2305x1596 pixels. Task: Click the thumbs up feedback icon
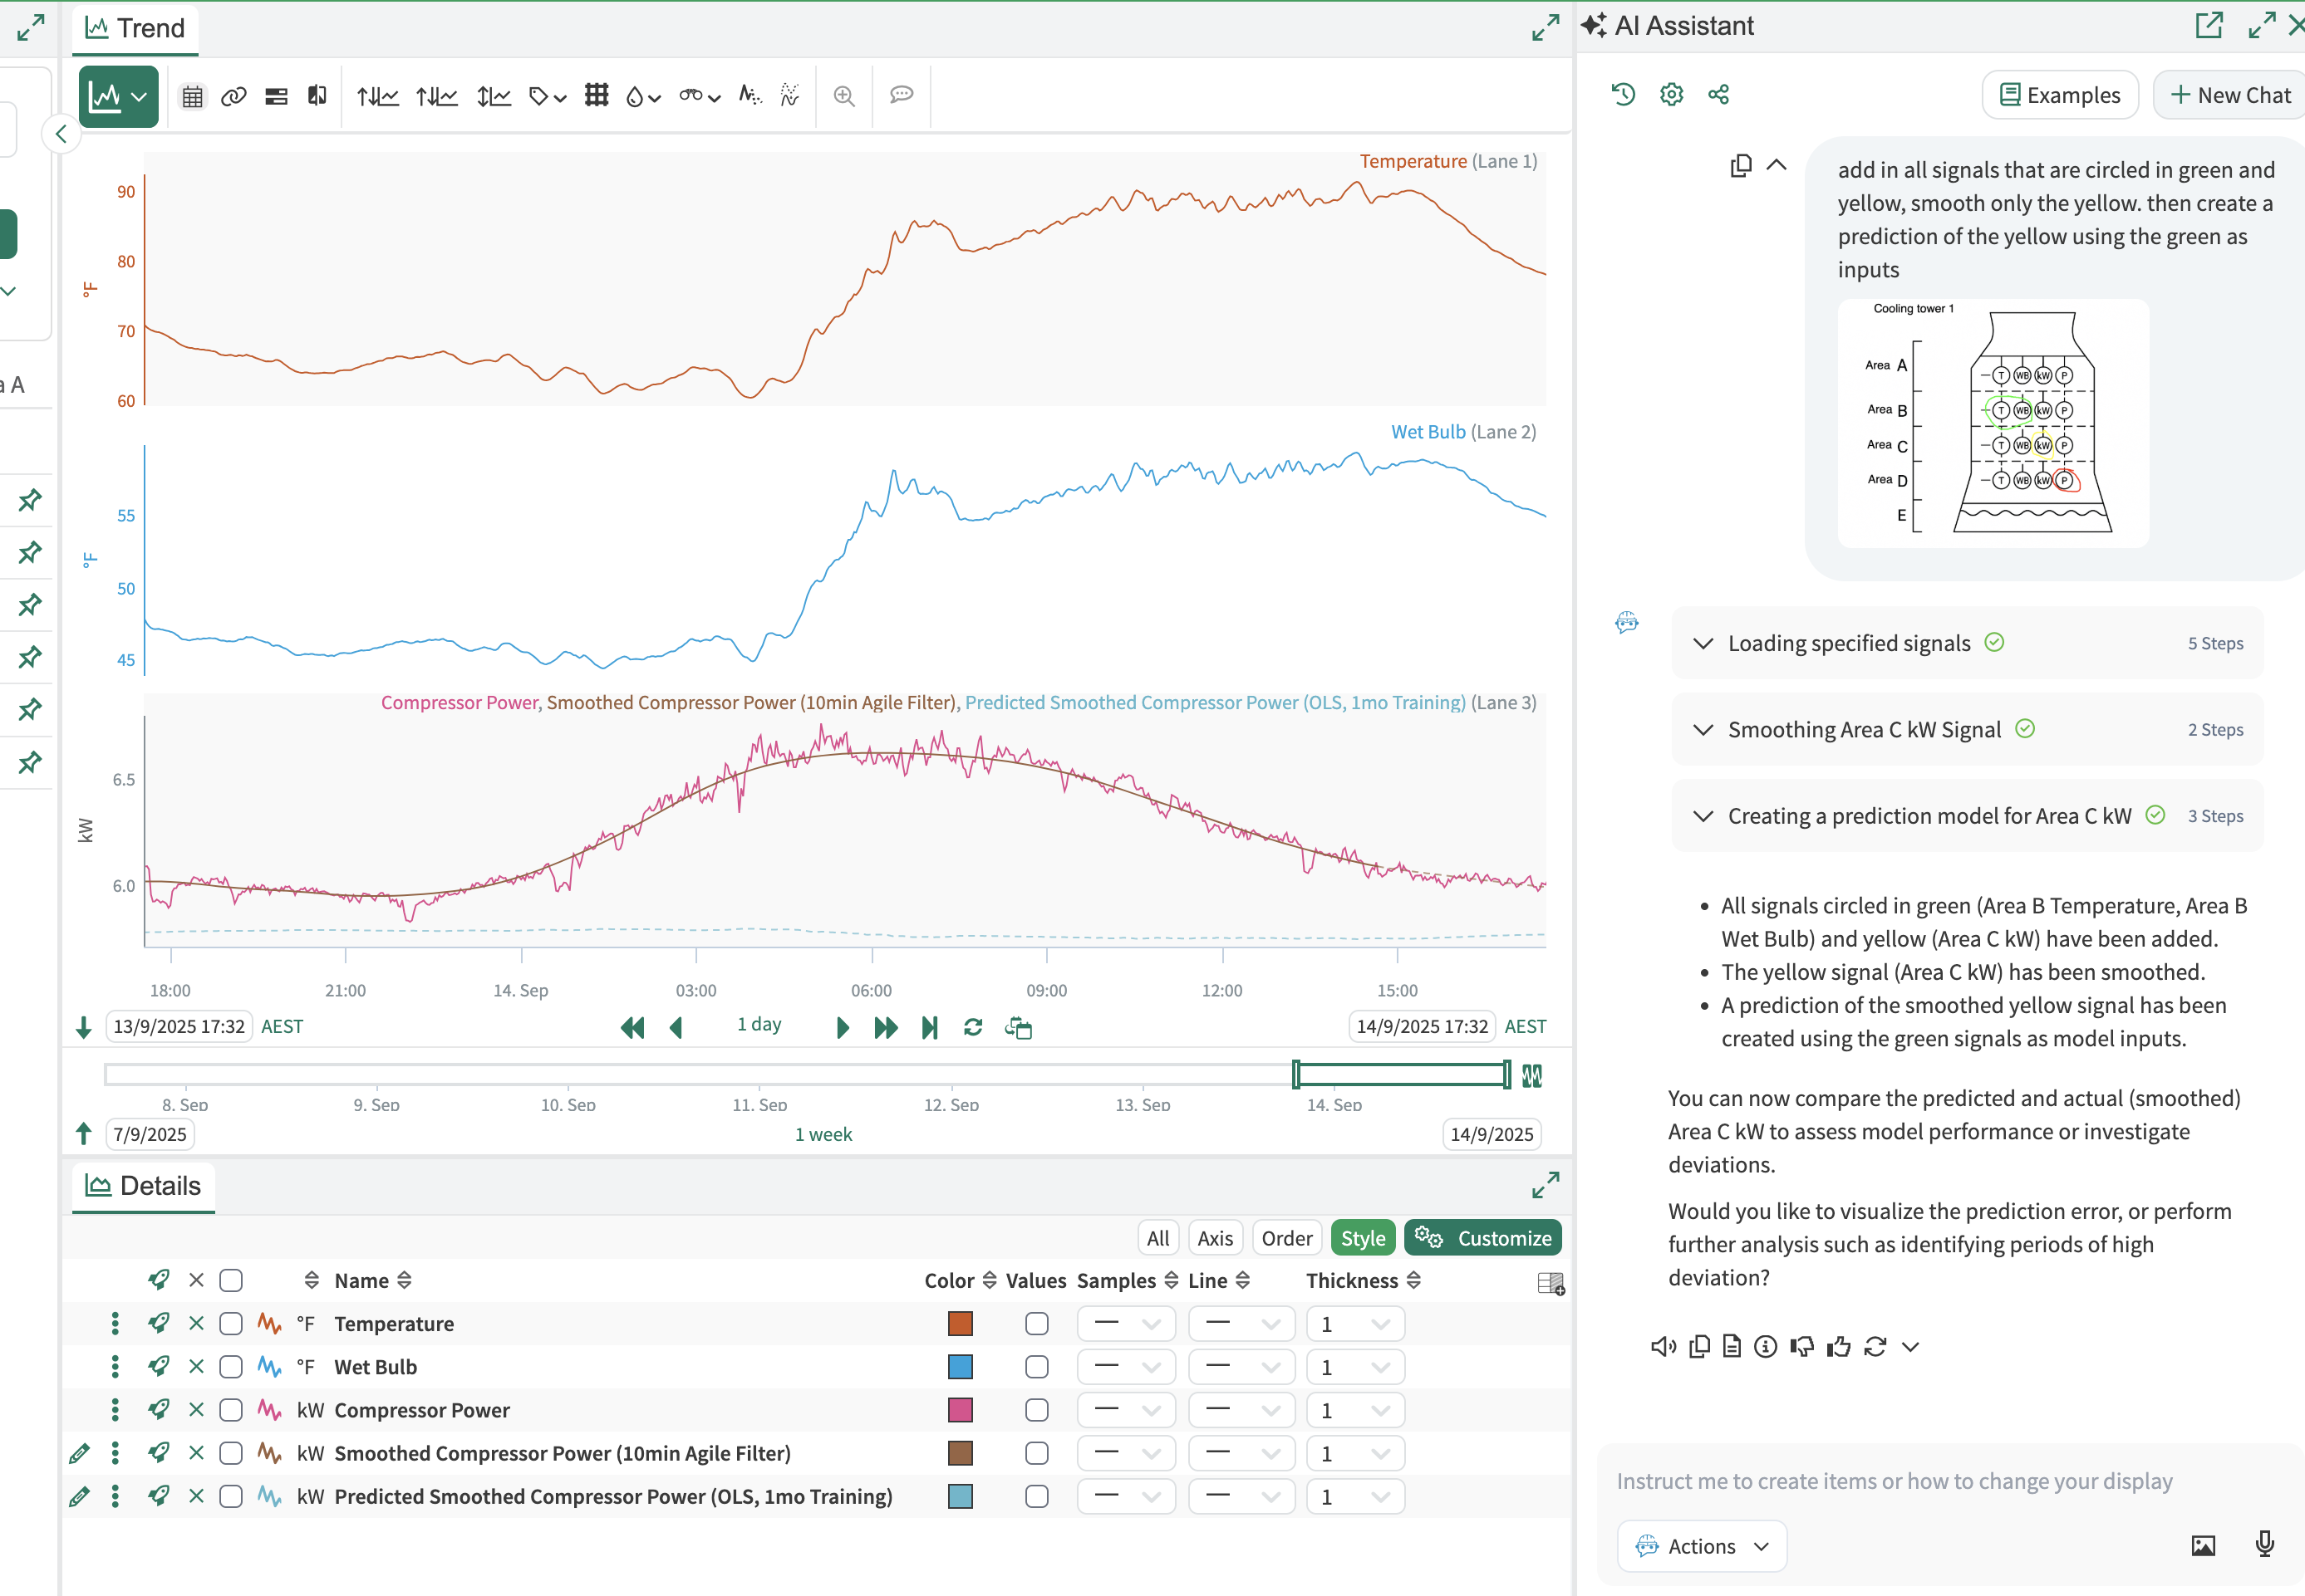(x=1838, y=1347)
